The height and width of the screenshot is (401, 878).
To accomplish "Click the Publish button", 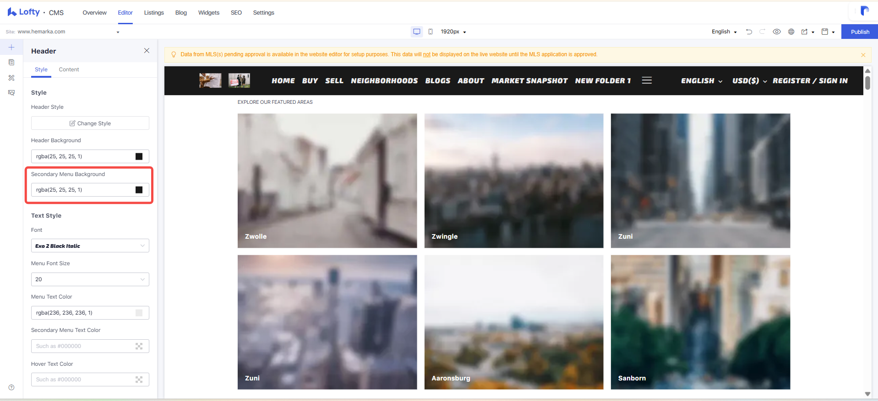I will coord(860,32).
